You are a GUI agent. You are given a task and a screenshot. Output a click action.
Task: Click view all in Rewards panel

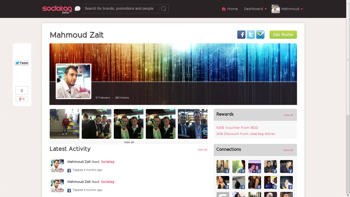pyautogui.click(x=288, y=115)
